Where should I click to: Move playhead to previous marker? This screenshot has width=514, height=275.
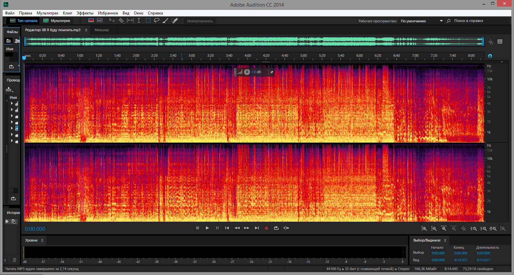click(x=227, y=228)
